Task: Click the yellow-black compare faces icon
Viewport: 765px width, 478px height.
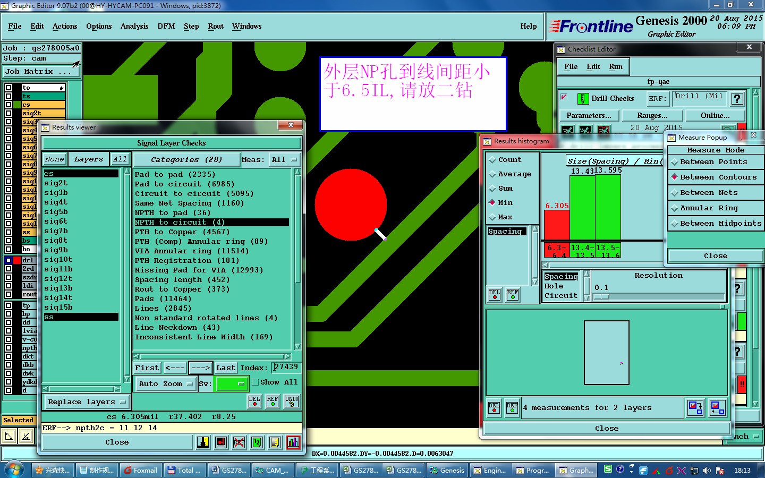Action: [x=203, y=442]
